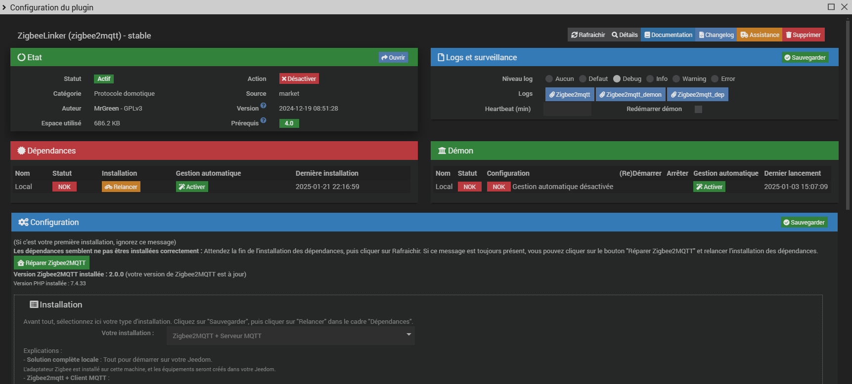Save Logs et surveillance settings
This screenshot has width=852, height=384.
[x=805, y=57]
